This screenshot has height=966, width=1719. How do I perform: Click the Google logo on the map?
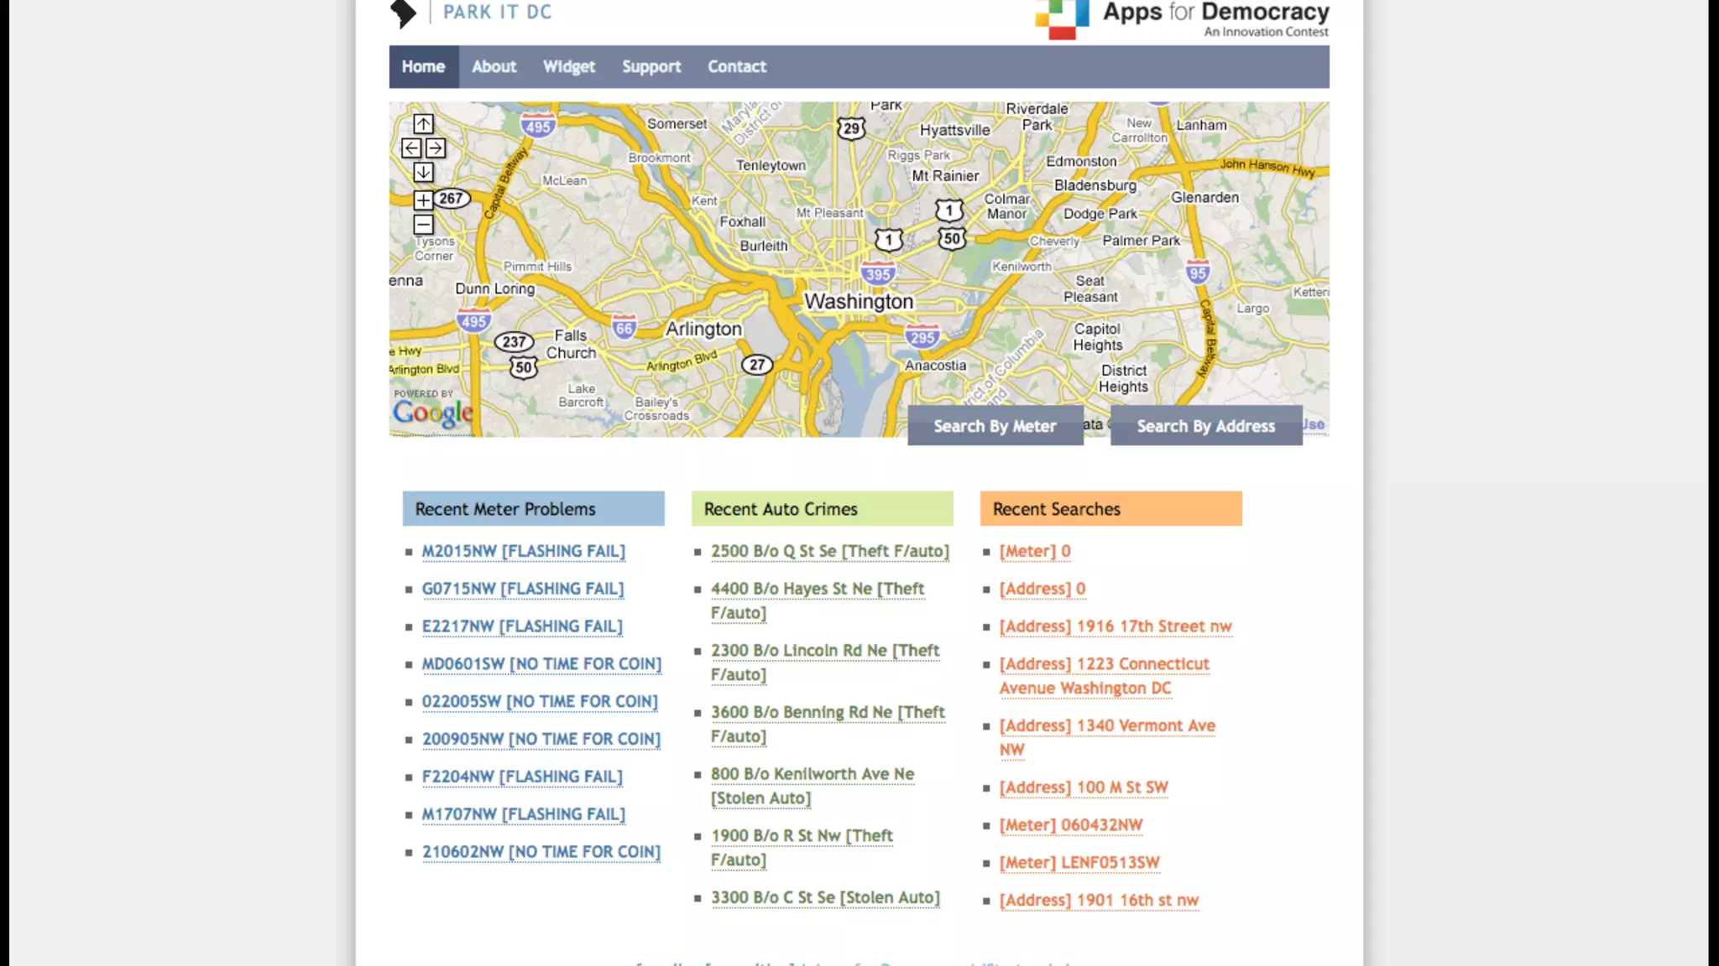pyautogui.click(x=433, y=412)
